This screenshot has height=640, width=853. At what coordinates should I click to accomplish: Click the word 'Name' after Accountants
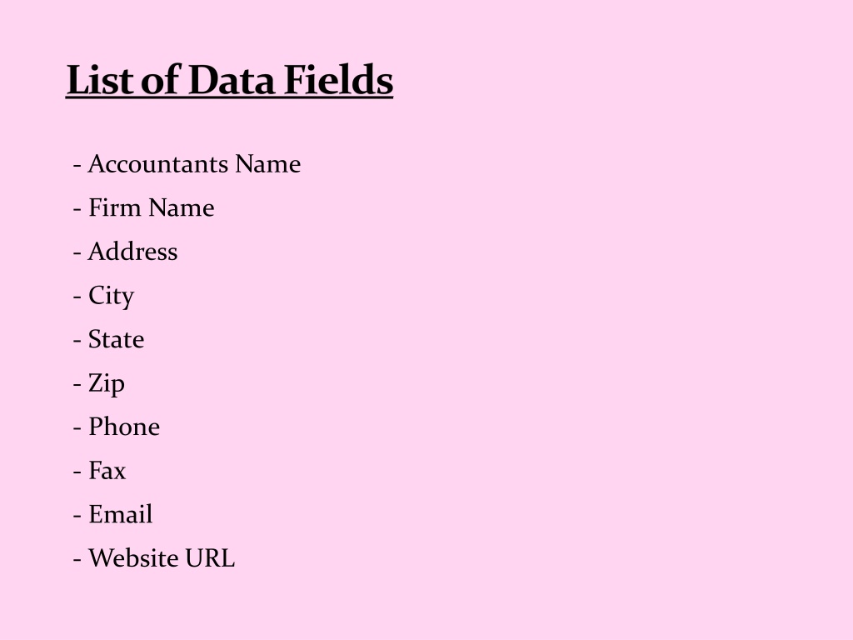267,164
